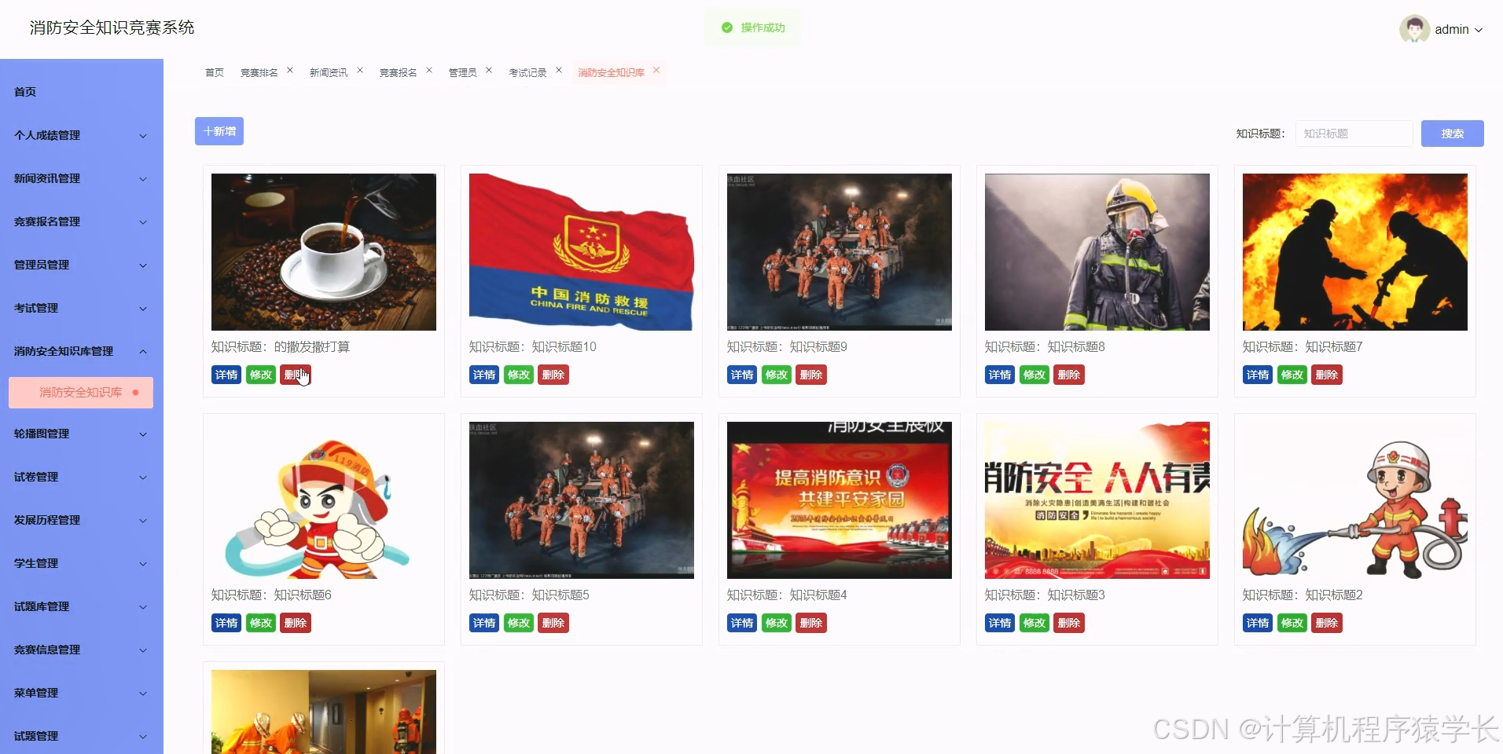Click 删除 for 知识标题3
This screenshot has height=754, width=1503.
(1069, 623)
